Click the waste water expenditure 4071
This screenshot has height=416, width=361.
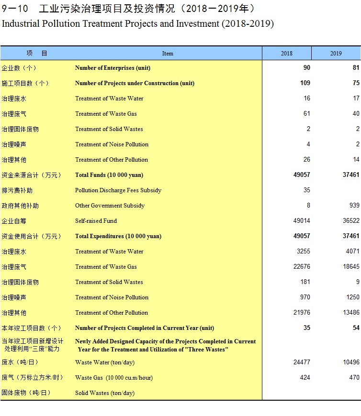[x=352, y=251]
